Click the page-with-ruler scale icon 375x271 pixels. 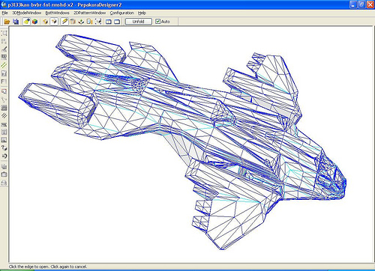pyautogui.click(x=89, y=22)
